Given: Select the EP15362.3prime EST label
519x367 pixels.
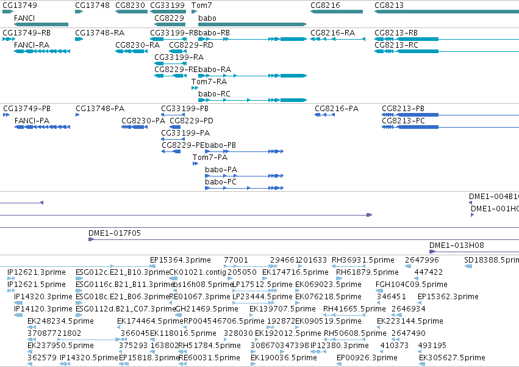Looking at the screenshot, I should point(448,296).
